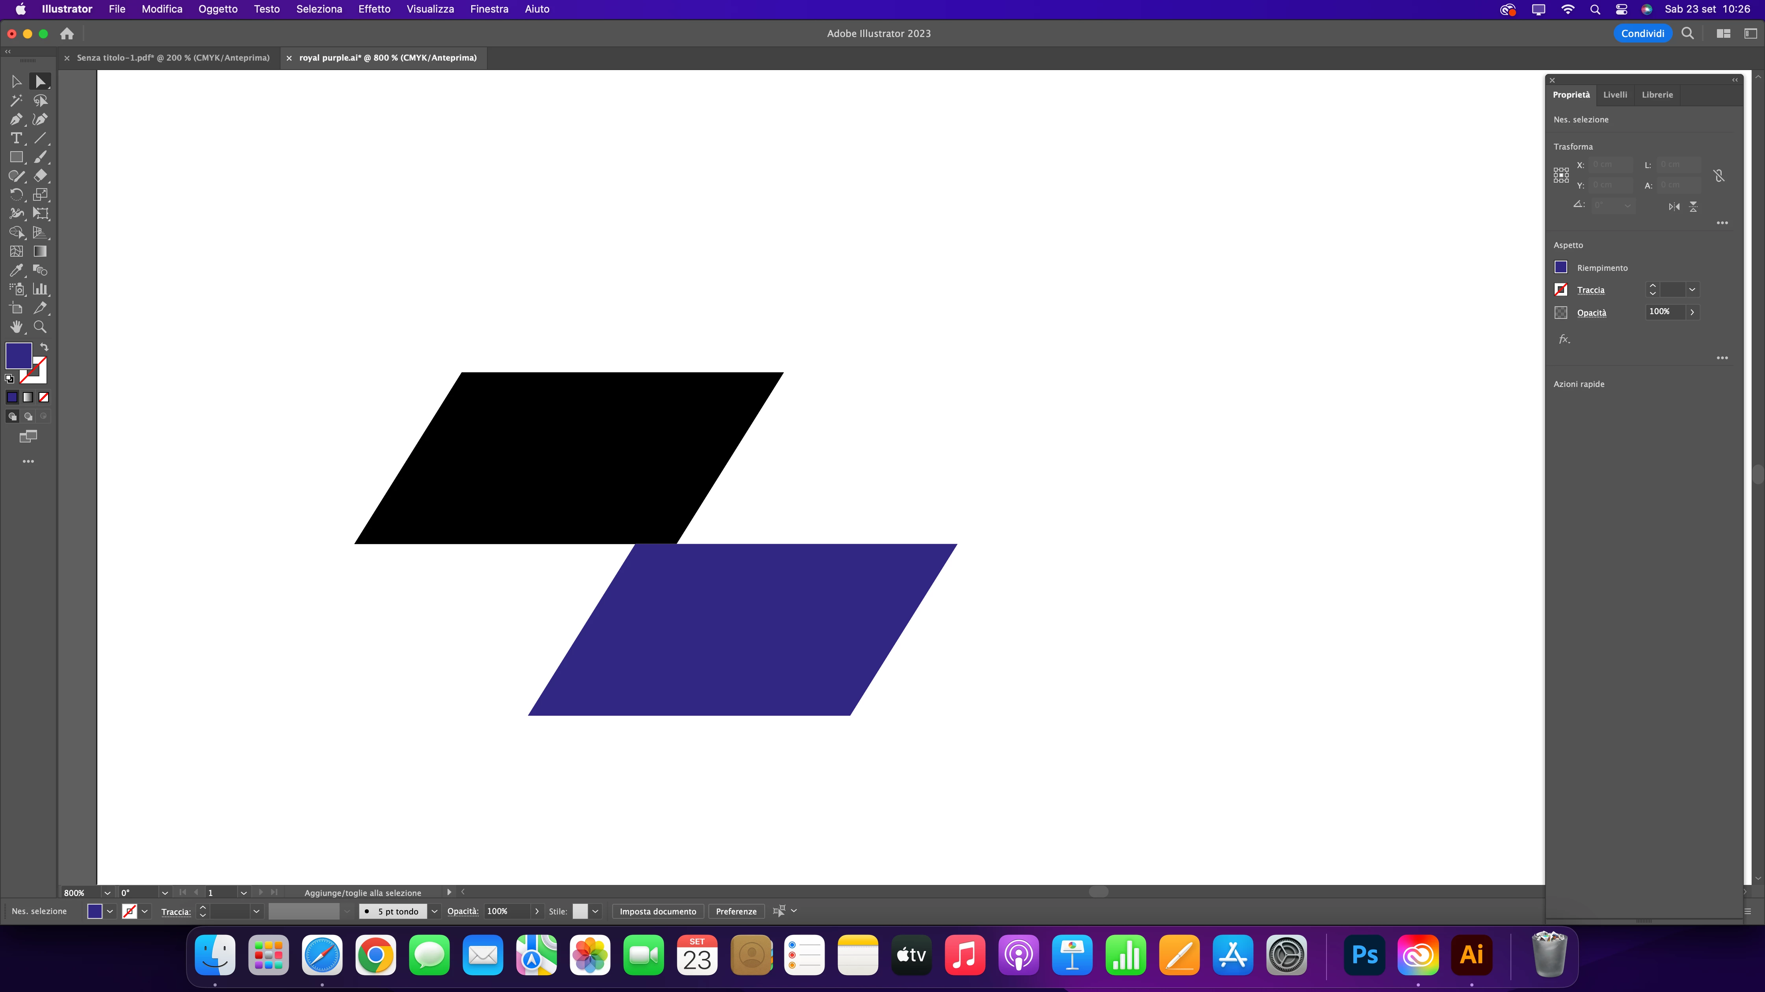Toggle constrain width and height proportions

(1719, 176)
